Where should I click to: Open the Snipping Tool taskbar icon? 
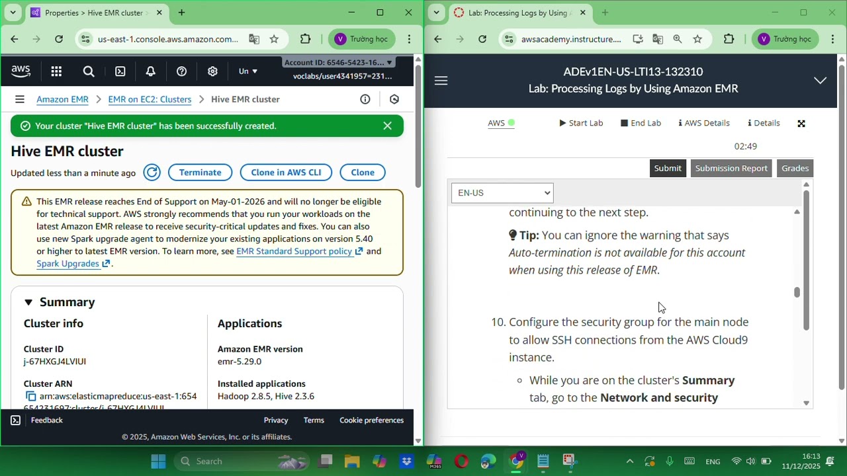click(x=570, y=461)
